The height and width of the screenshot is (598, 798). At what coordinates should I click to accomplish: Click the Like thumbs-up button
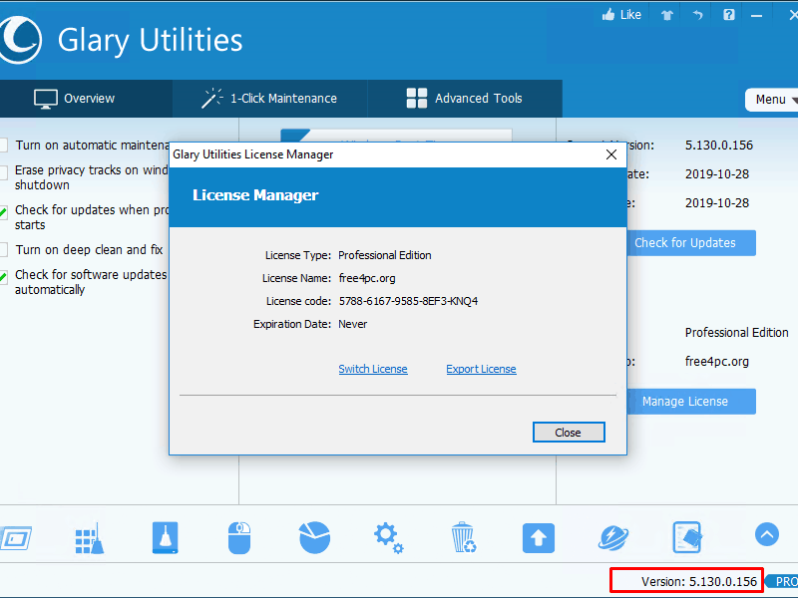[x=621, y=15]
